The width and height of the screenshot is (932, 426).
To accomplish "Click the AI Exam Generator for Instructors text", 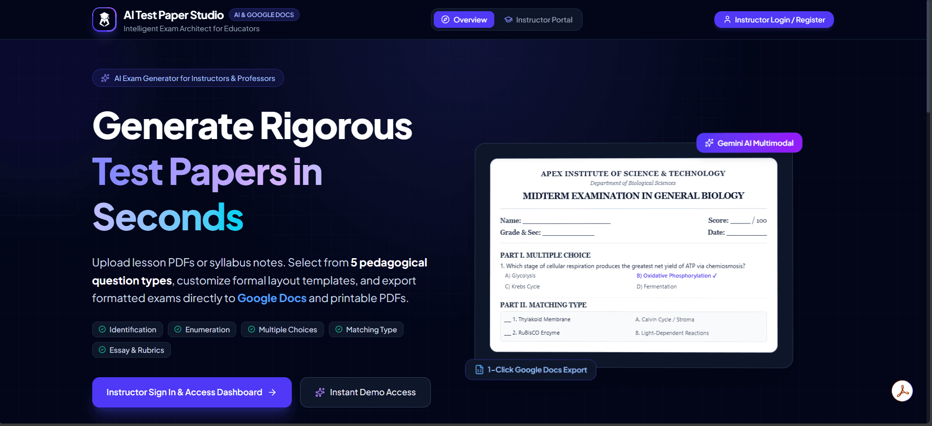I will pyautogui.click(x=195, y=78).
